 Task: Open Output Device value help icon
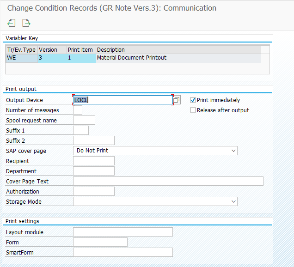pos(177,100)
